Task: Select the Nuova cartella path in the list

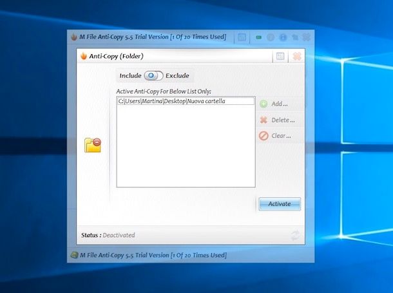Action: [x=186, y=101]
